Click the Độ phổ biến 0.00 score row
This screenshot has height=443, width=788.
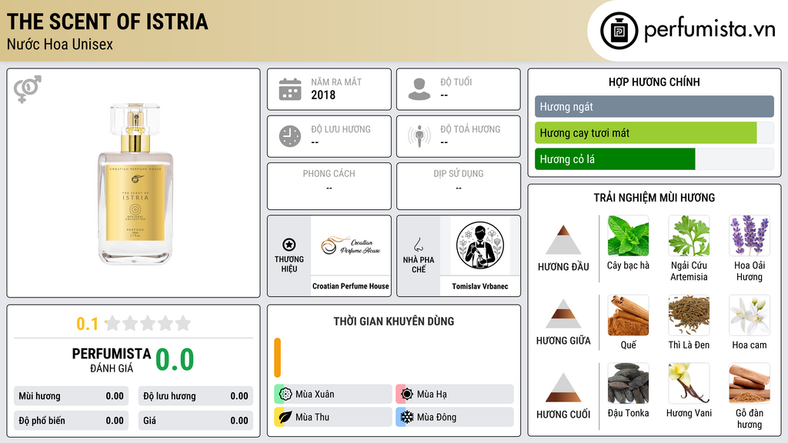coord(71,421)
